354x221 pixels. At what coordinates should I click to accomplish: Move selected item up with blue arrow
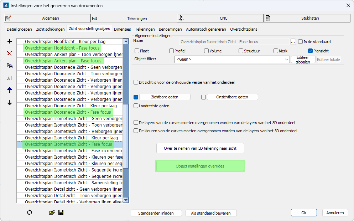tap(10, 90)
